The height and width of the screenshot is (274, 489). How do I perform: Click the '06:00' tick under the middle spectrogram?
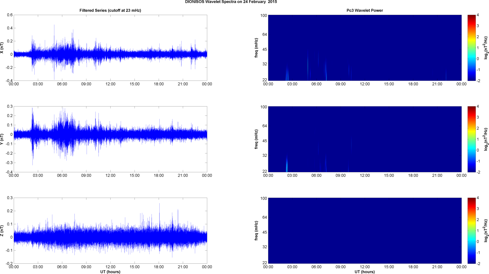pyautogui.click(x=316, y=176)
